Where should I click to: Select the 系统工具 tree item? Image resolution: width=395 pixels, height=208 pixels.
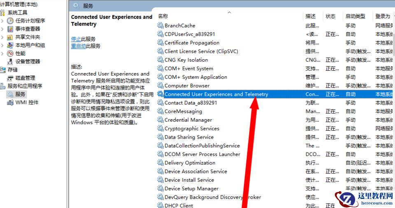[17, 13]
